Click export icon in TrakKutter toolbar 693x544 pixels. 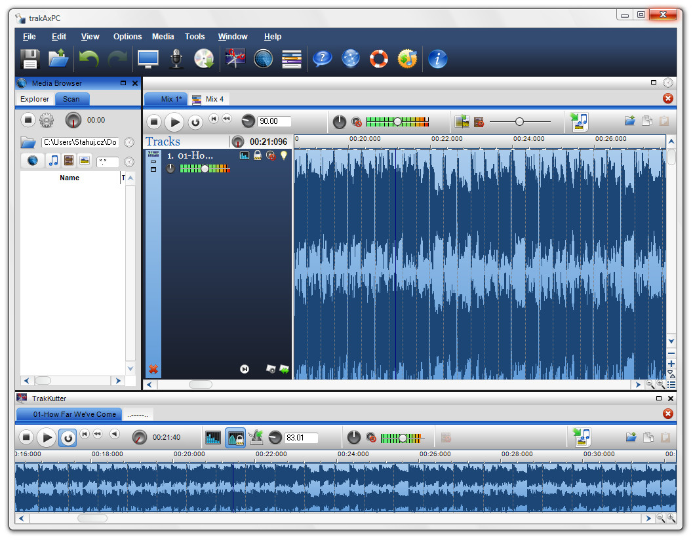click(x=582, y=437)
